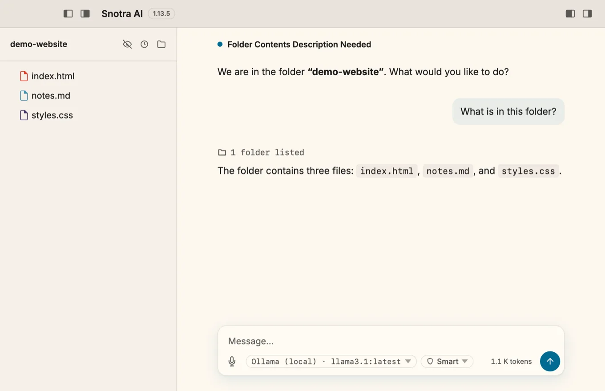The height and width of the screenshot is (391, 605).
Task: Open history via the clock icon
Action: [x=144, y=44]
